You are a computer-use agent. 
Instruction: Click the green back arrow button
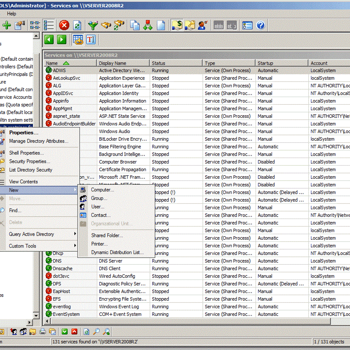pos(49,40)
